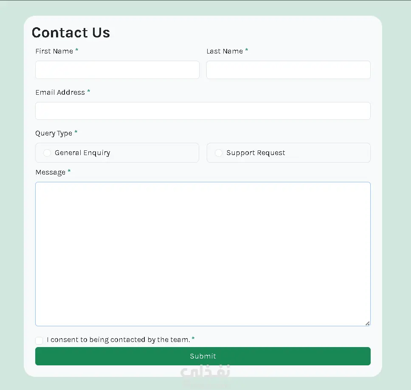Click the Contact Us heading
The width and height of the screenshot is (411, 390).
pos(71,33)
